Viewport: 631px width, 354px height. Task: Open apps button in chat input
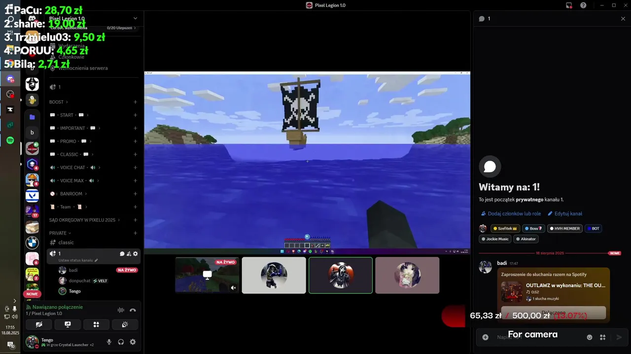602,337
